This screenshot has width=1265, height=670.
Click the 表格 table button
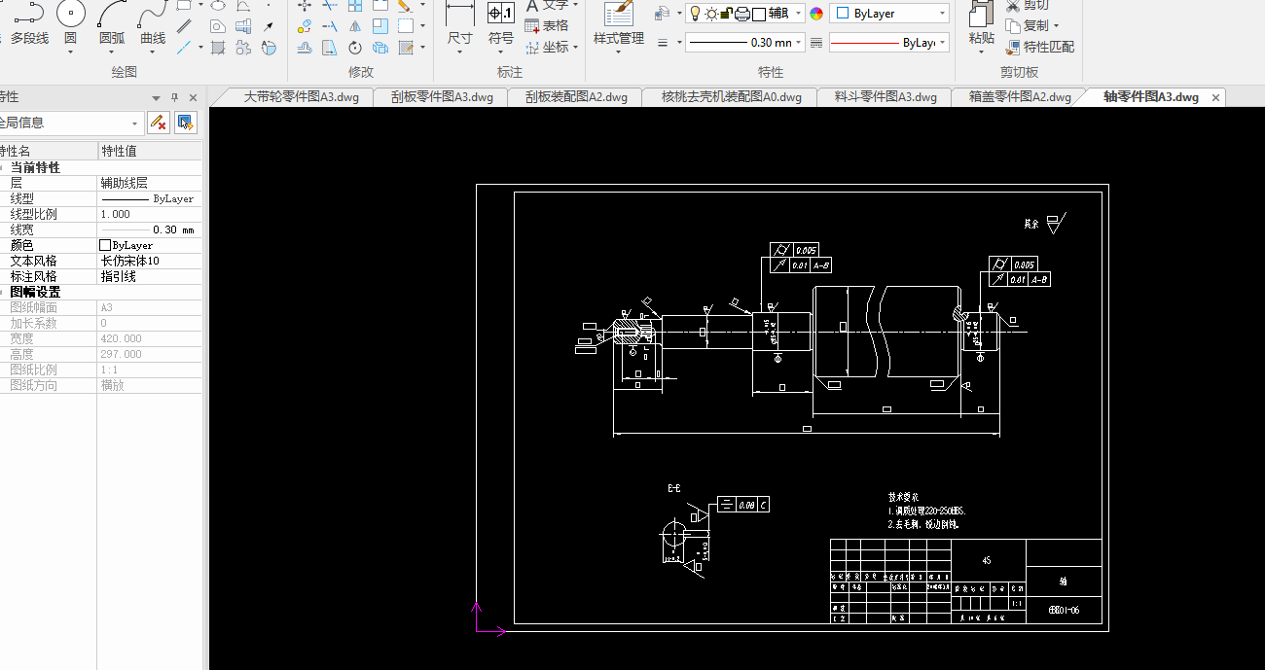pos(547,25)
